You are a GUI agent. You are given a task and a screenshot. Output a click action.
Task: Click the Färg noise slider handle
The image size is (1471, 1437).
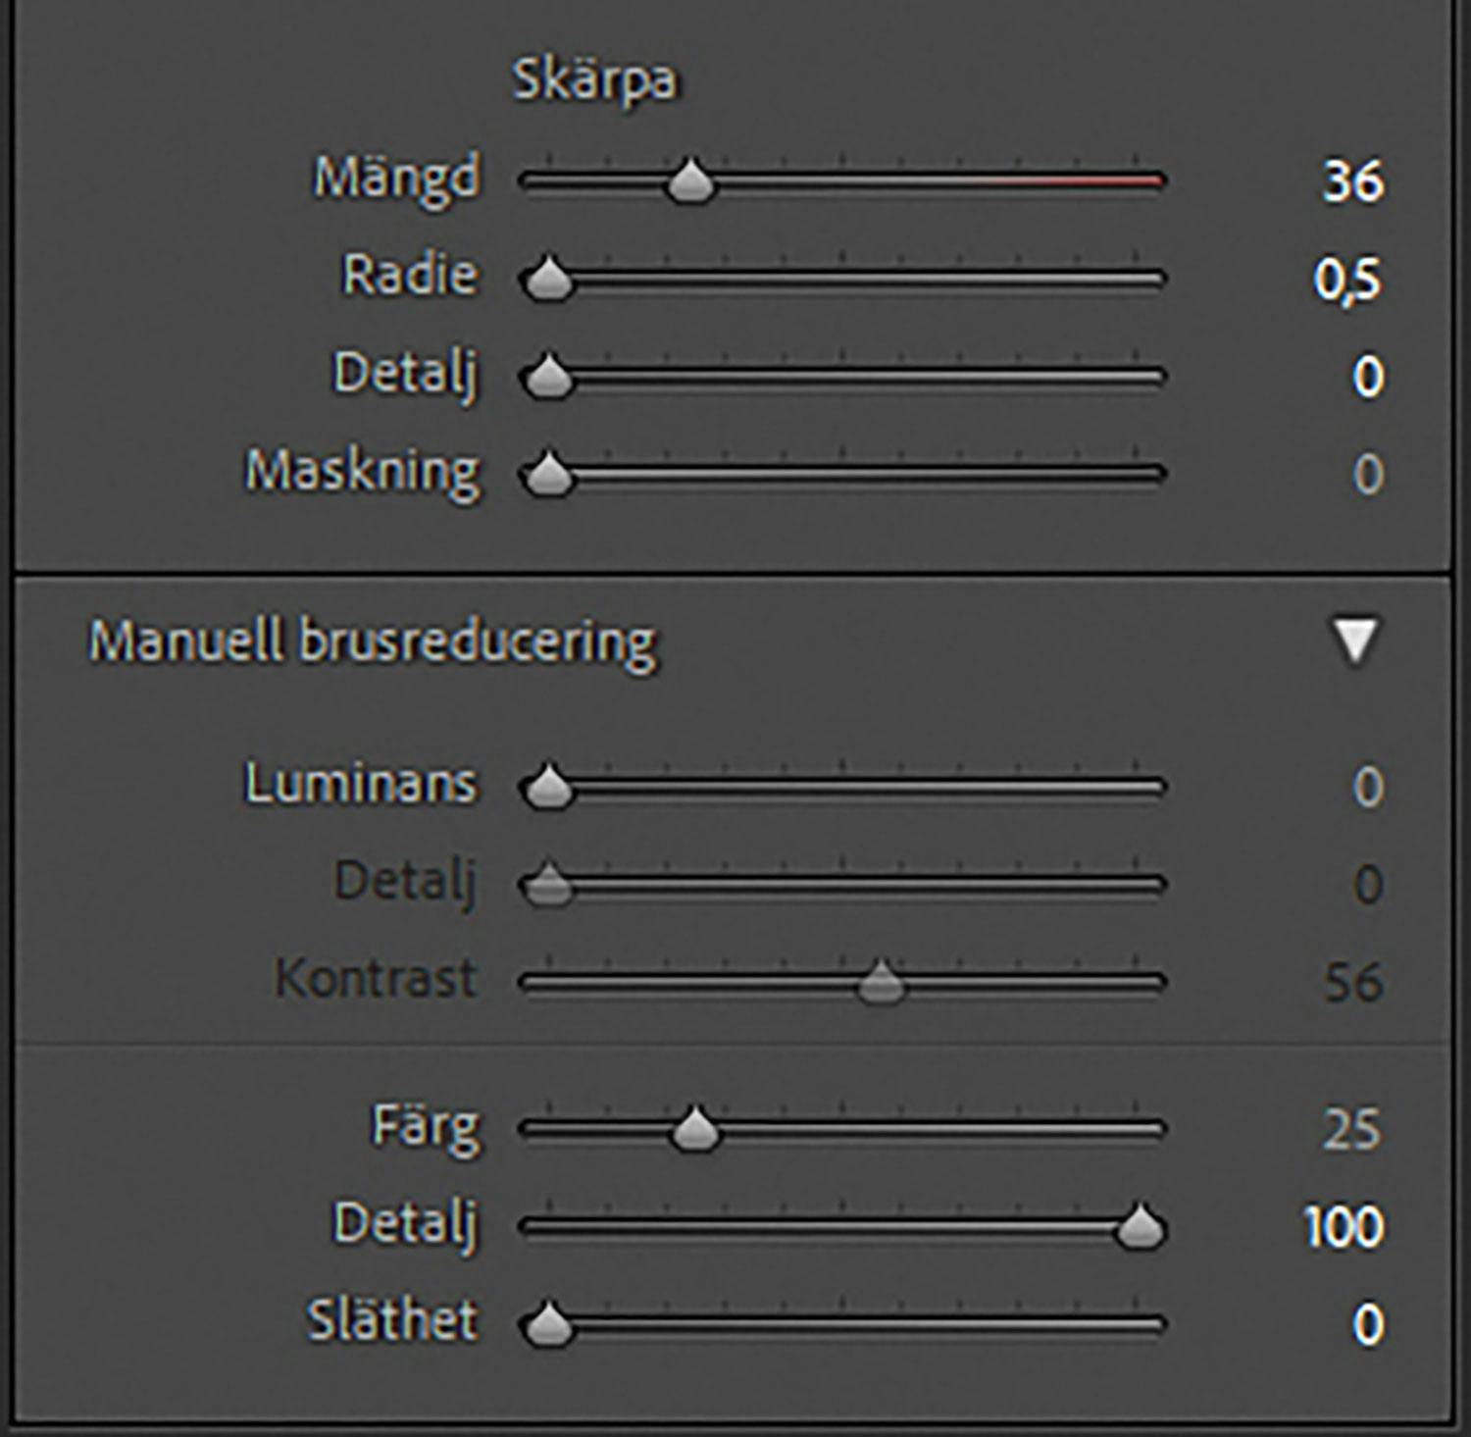click(695, 1130)
